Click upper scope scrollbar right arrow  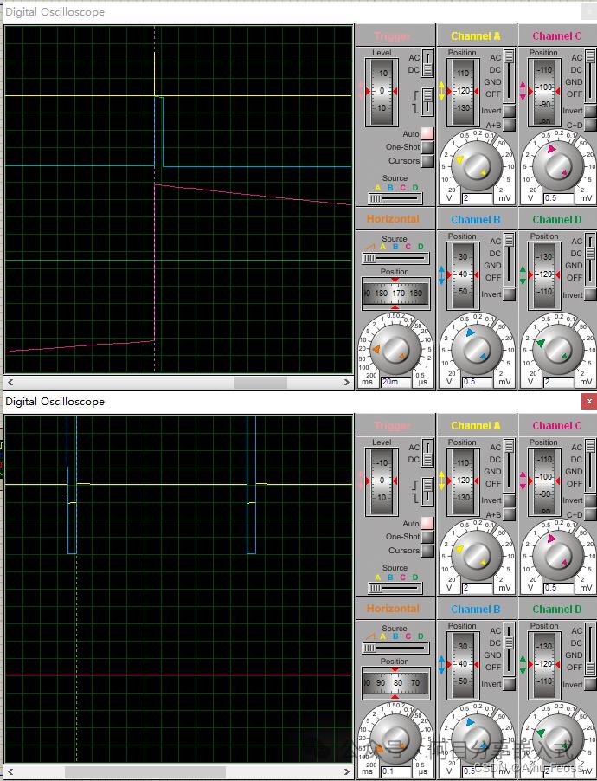pos(347,382)
